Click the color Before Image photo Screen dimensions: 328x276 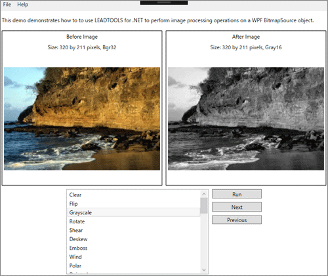[x=82, y=118]
